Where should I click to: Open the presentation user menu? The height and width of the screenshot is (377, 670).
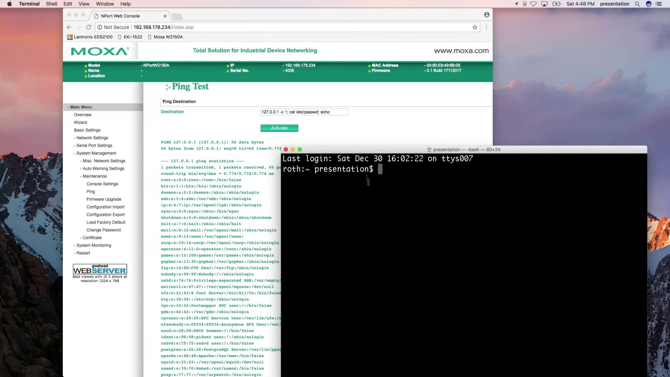tap(615, 4)
